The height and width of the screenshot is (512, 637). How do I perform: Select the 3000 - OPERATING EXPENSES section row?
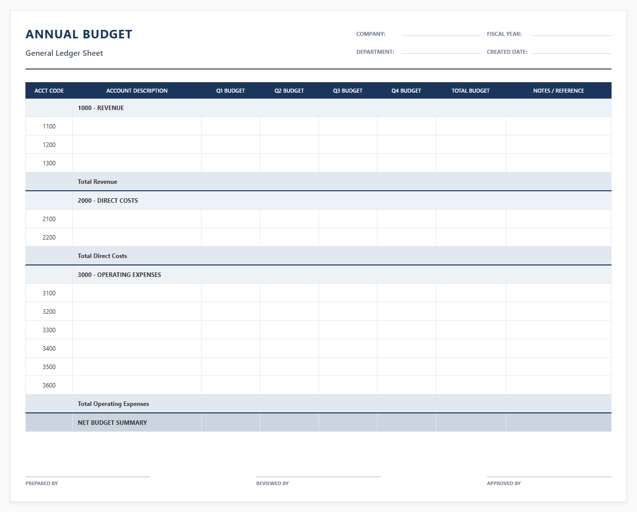click(318, 275)
